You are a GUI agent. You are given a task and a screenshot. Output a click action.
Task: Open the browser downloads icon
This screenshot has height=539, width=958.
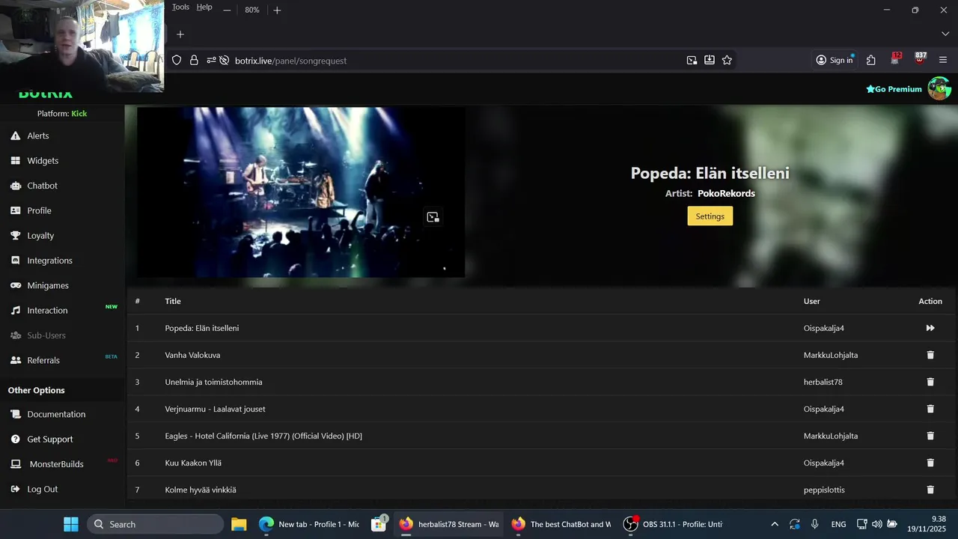coord(710,61)
